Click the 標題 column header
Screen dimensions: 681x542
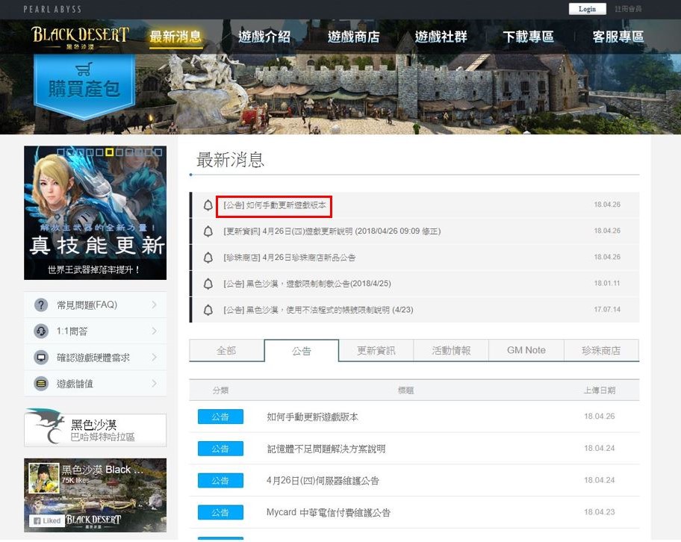[405, 390]
